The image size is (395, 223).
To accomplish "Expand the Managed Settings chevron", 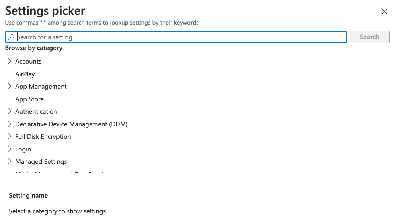I will tap(10, 161).
